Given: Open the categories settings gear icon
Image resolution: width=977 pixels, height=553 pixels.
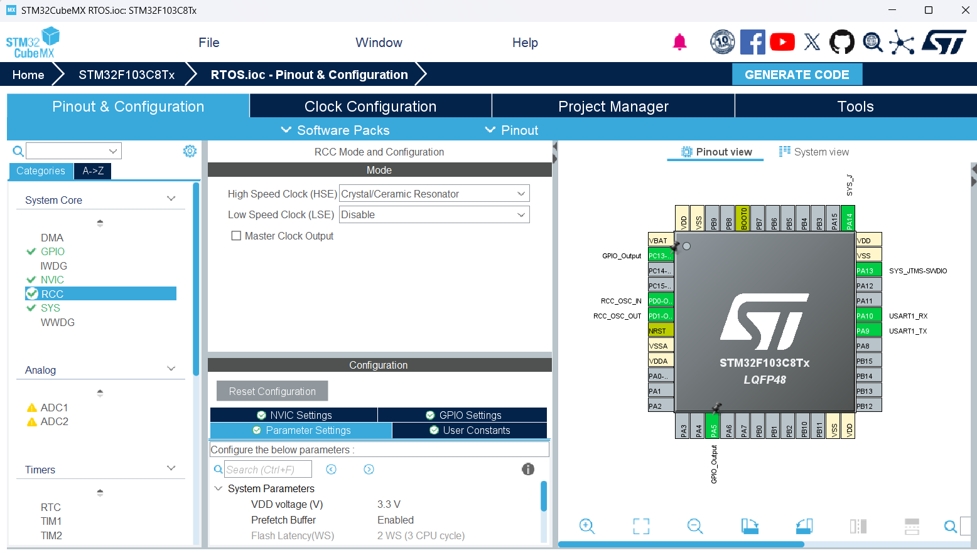Looking at the screenshot, I should pos(190,151).
